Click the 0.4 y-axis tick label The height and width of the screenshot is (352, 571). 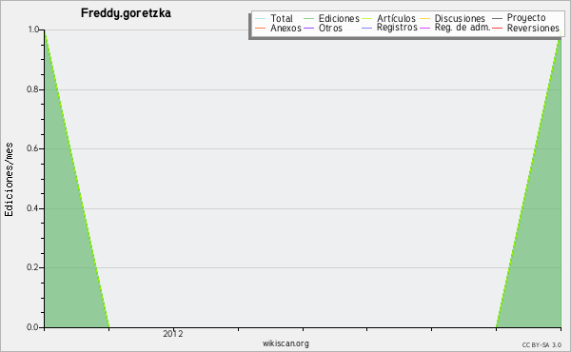click(32, 208)
